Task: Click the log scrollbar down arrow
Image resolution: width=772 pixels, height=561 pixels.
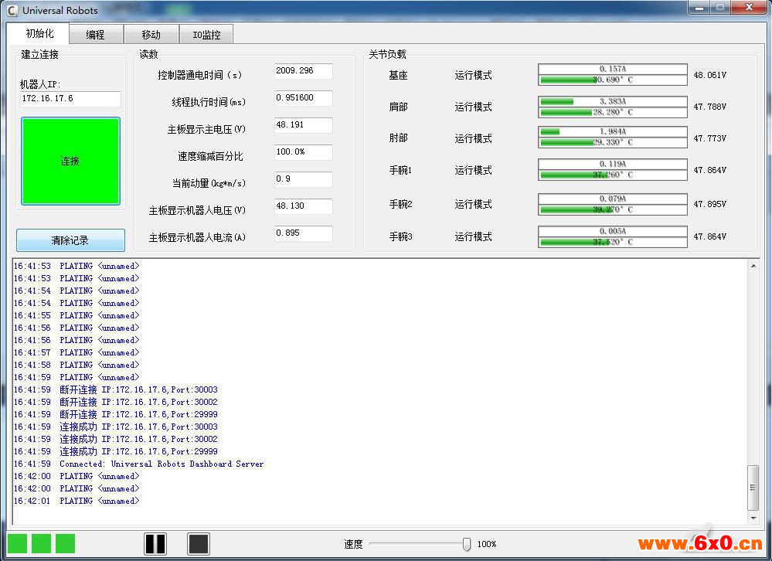Action: pos(753,518)
